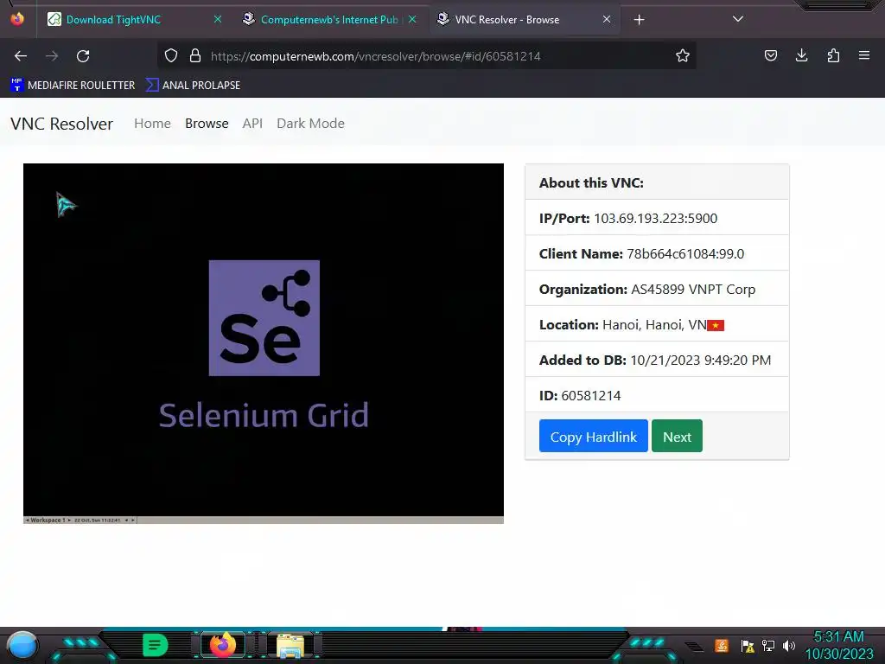The width and height of the screenshot is (885, 664).
Task: Open the MEDIAFIRE ROULETTER bookmark
Action: pos(73,86)
